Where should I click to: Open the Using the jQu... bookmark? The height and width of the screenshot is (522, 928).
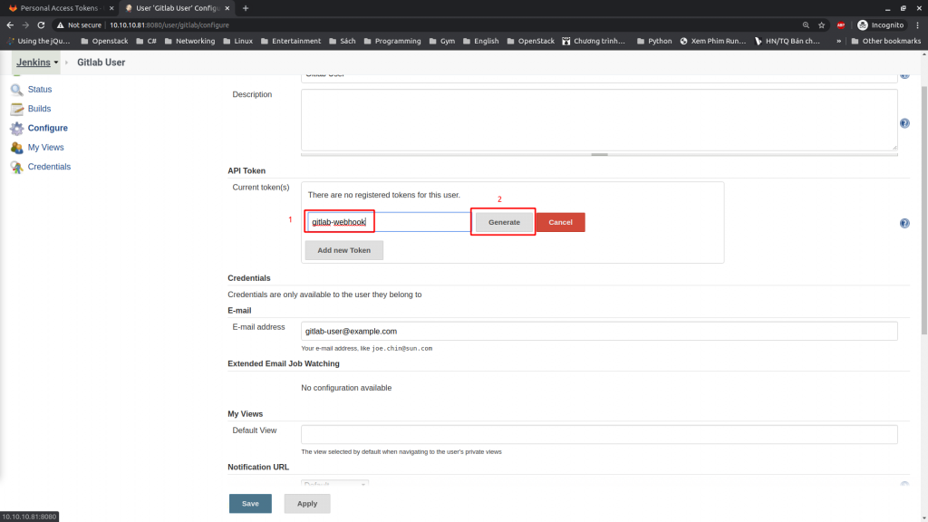point(38,41)
